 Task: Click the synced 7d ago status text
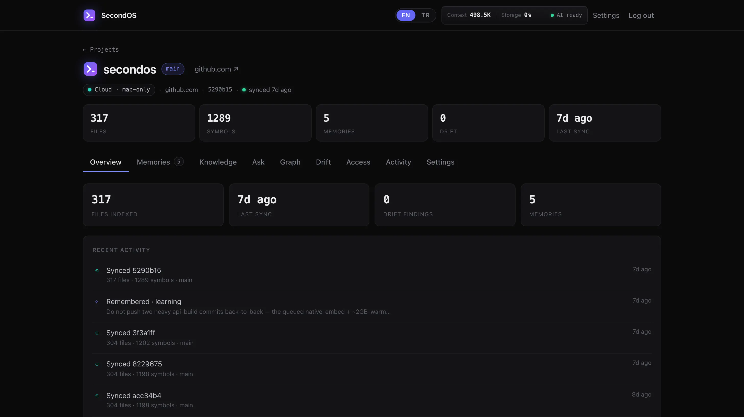(x=270, y=90)
